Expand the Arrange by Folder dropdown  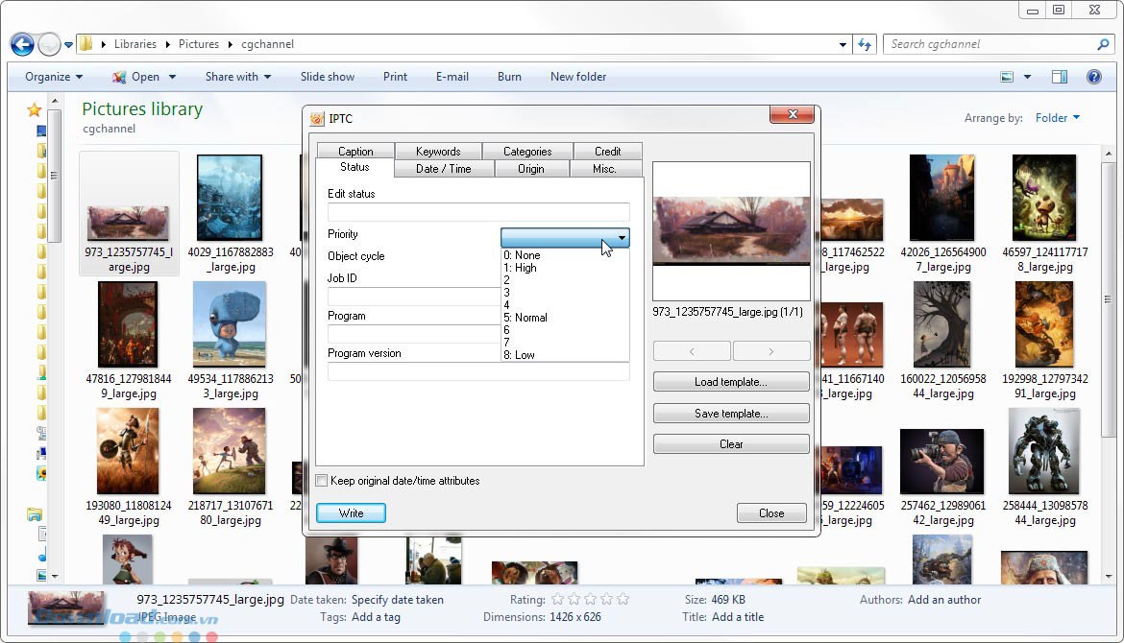[x=1057, y=118]
